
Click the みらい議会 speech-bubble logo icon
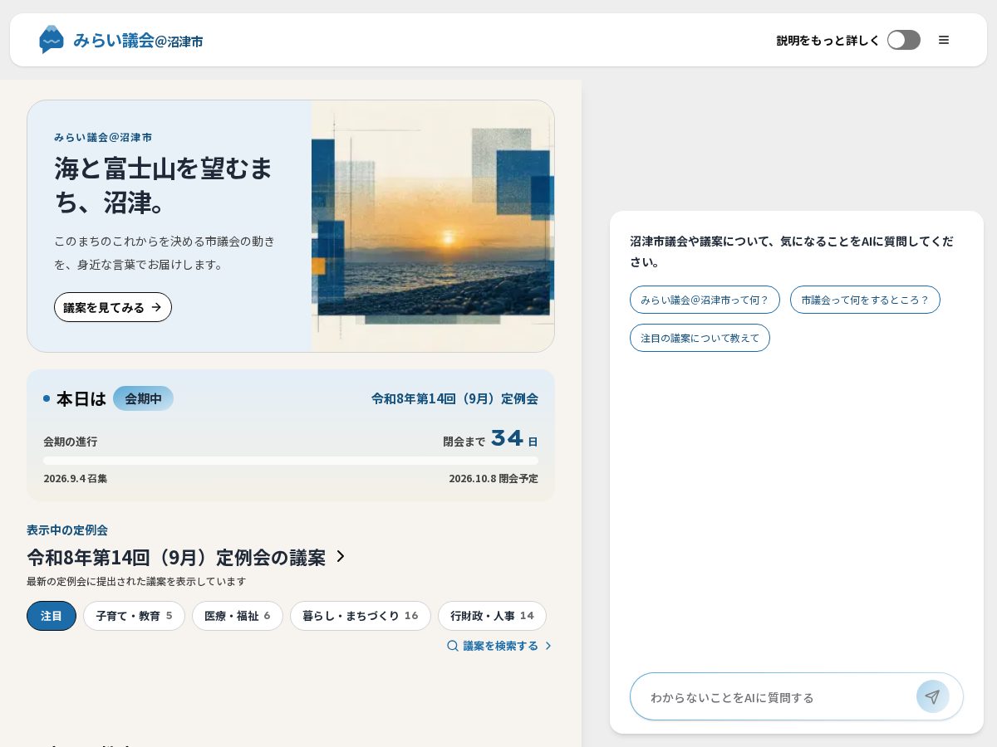coord(52,40)
